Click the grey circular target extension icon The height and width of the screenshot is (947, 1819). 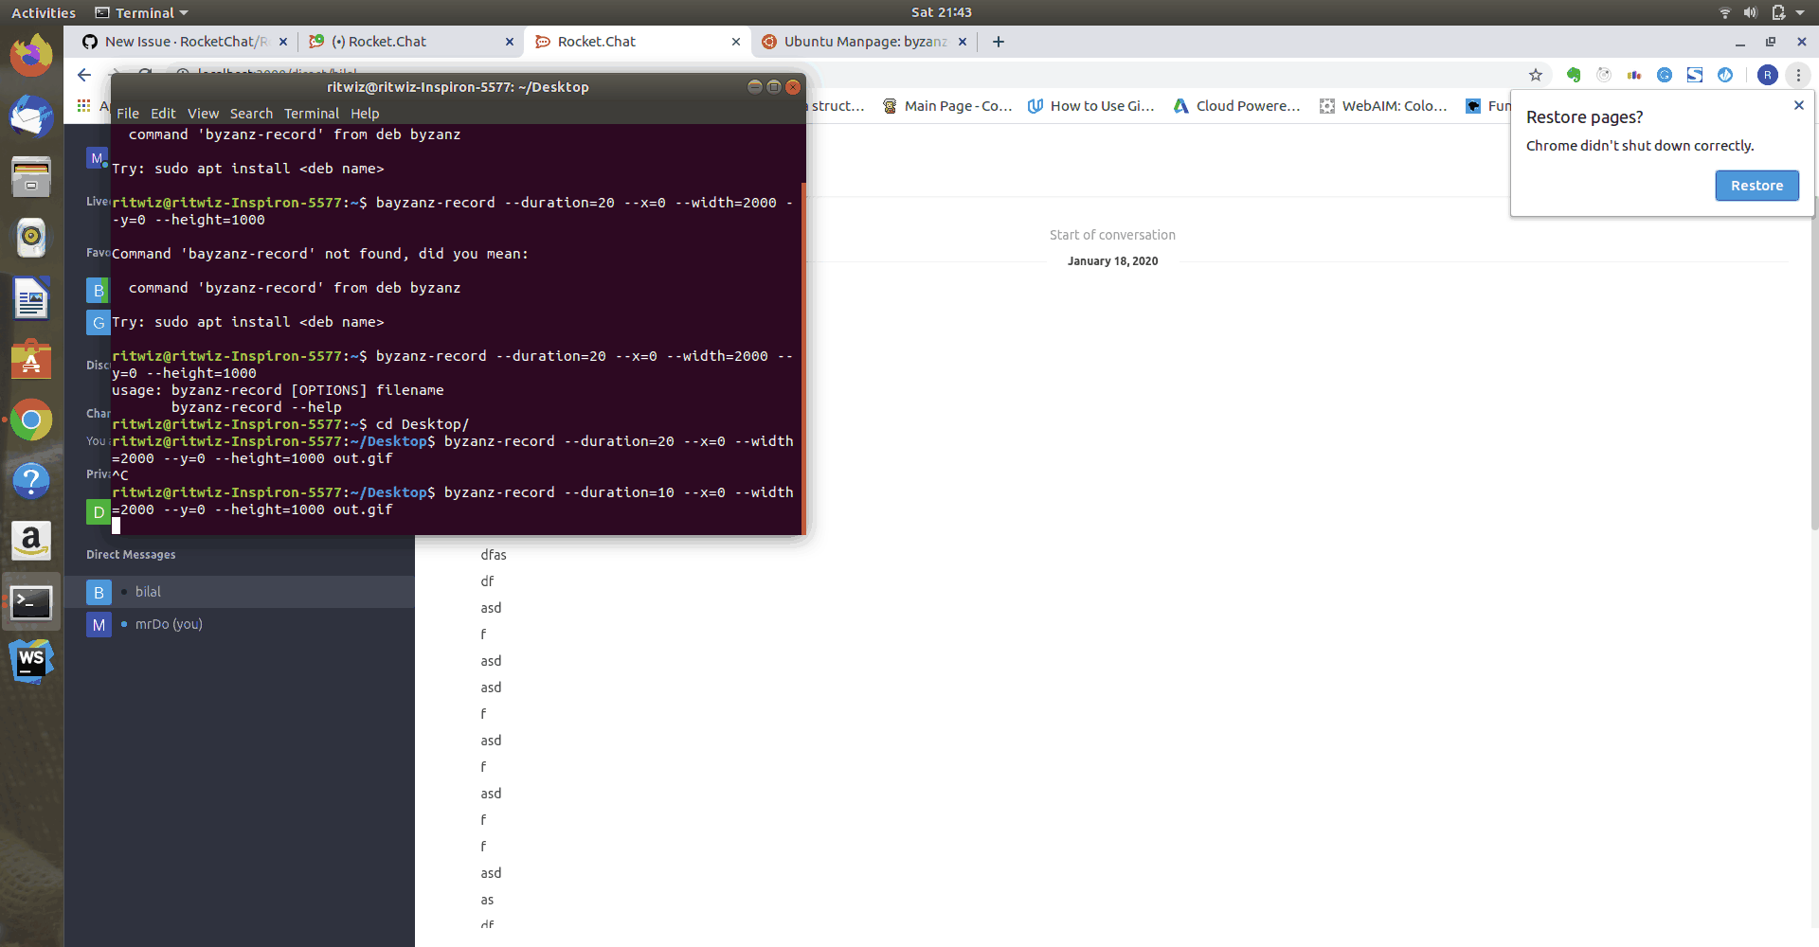pyautogui.click(x=1604, y=75)
